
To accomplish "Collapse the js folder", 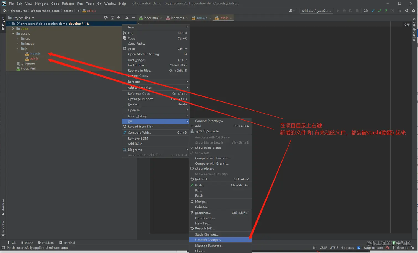I will [17, 48].
